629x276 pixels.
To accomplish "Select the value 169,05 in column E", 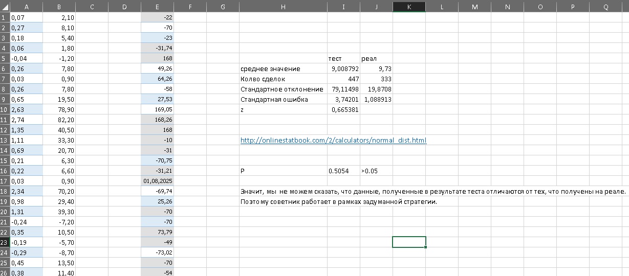I will [157, 109].
